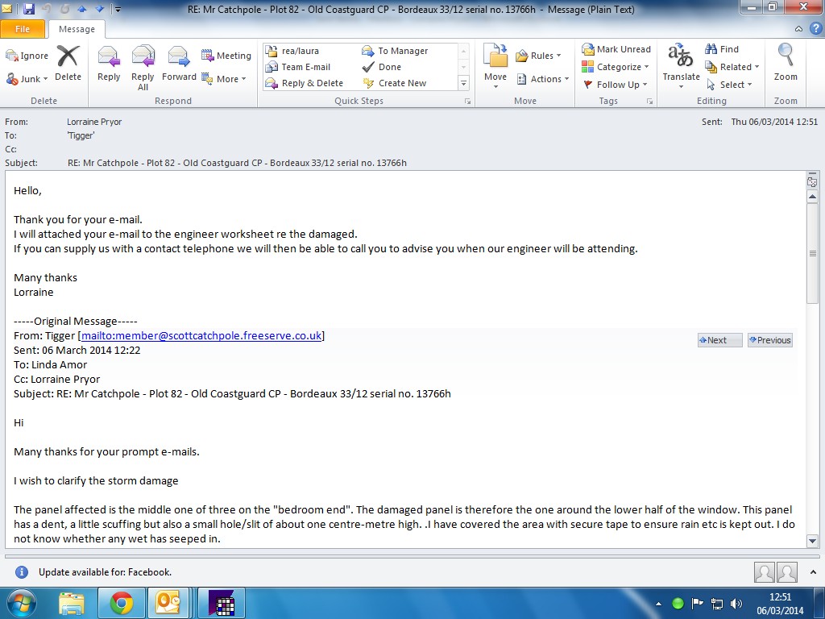Run the Team E-mail quick step
Viewport: 825px width, 619px height.
(298, 67)
